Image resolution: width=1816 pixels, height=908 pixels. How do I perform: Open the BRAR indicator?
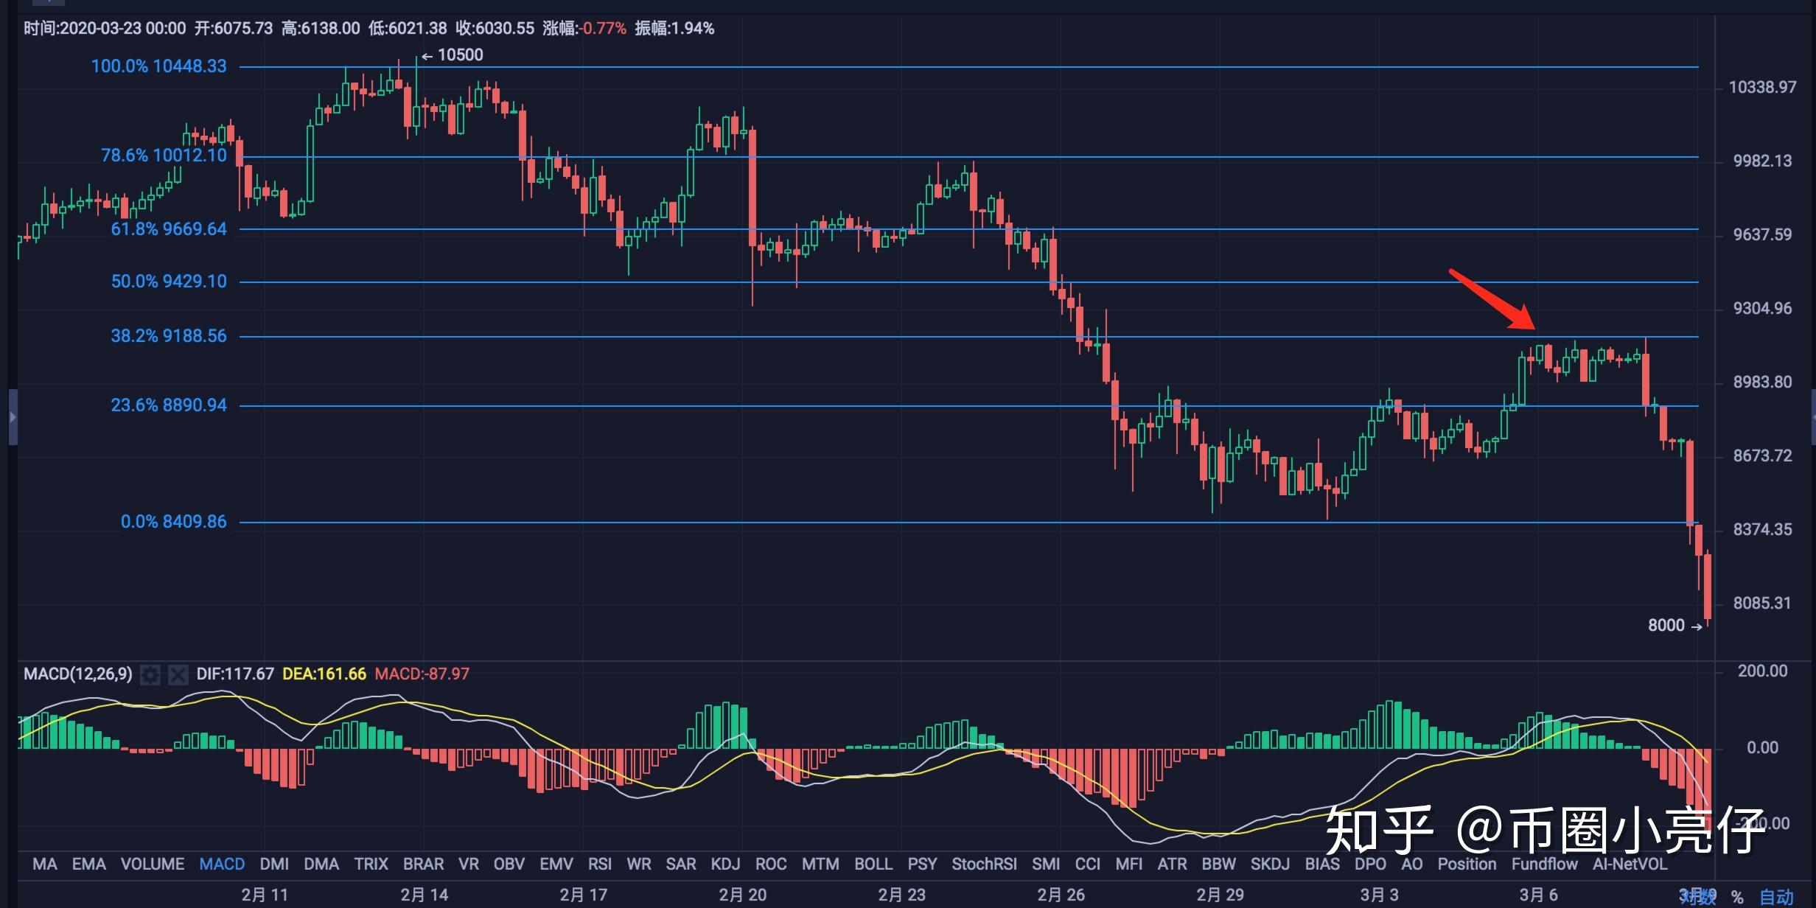(423, 864)
